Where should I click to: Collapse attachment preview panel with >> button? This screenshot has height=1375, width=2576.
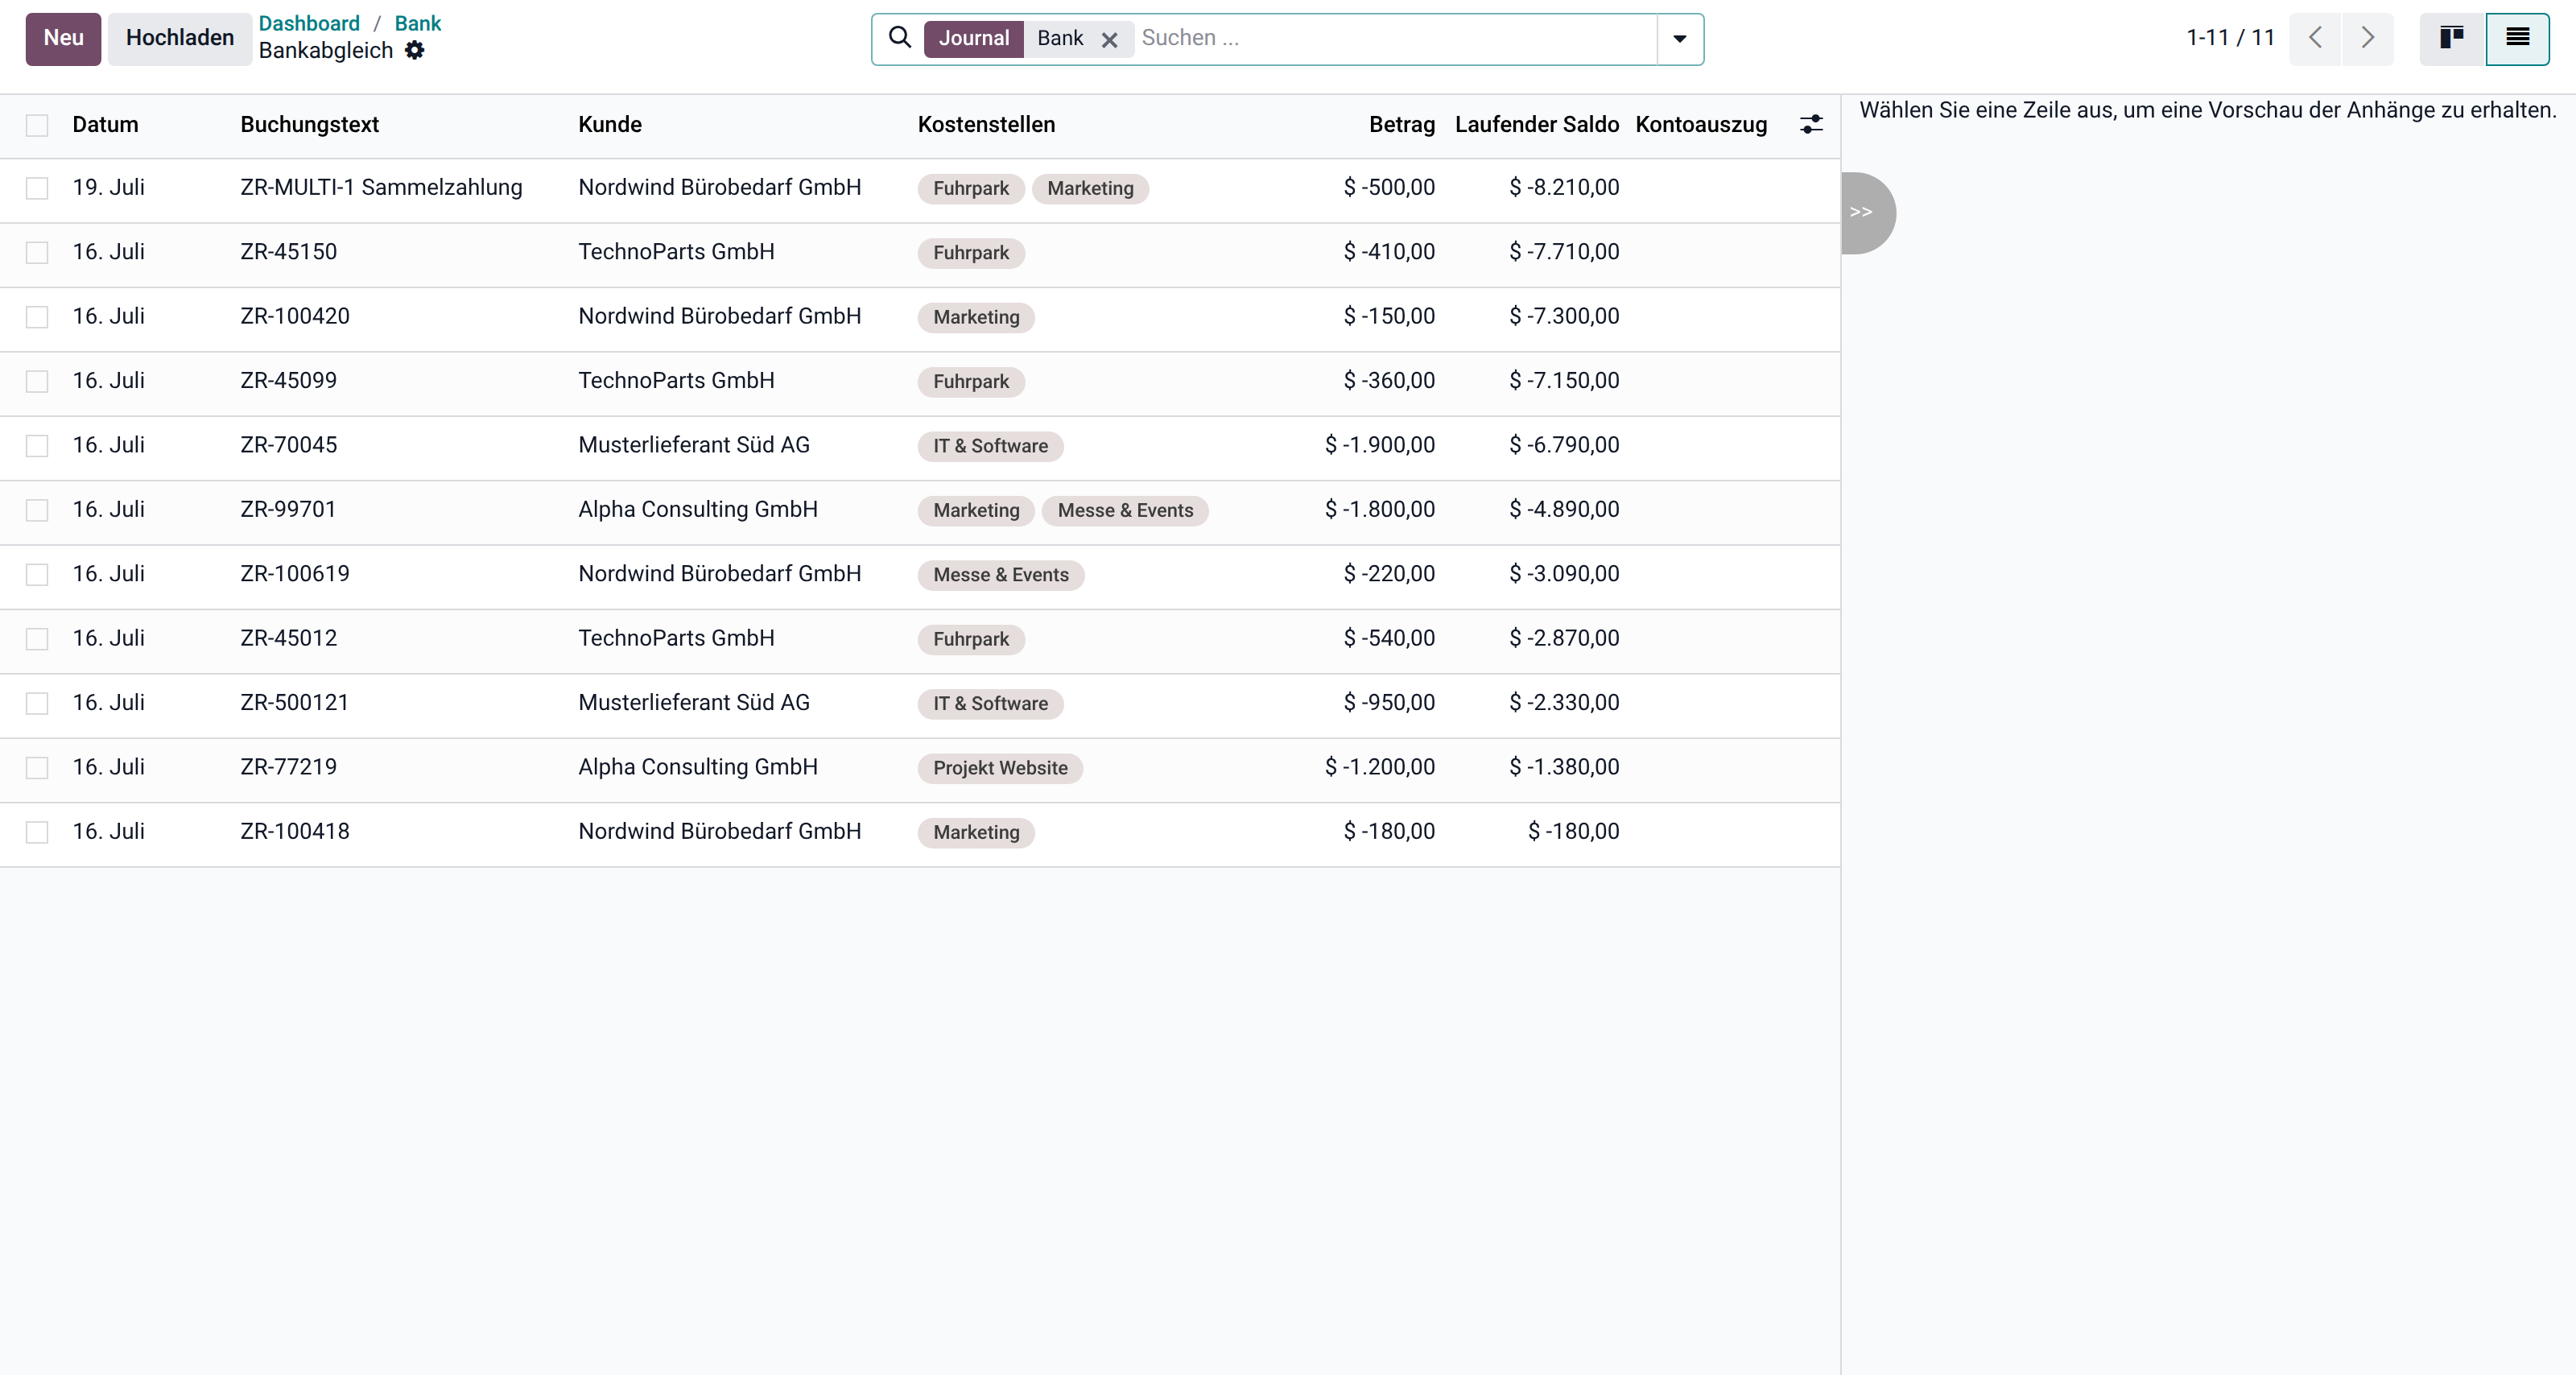pos(1866,212)
